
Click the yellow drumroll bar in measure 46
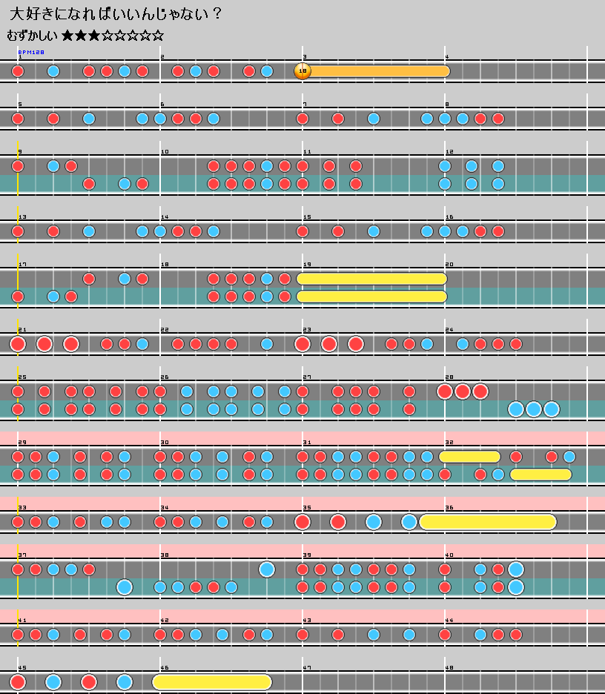point(212,682)
